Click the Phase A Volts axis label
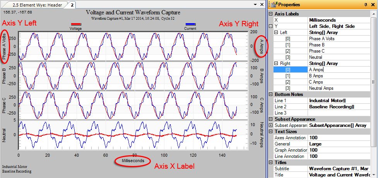 click(x=5, y=46)
